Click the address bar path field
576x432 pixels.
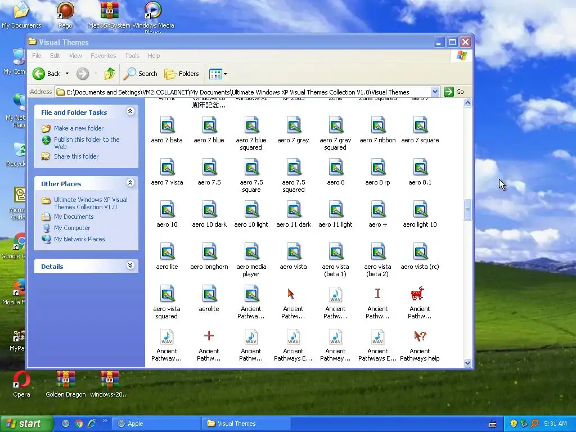click(x=243, y=92)
